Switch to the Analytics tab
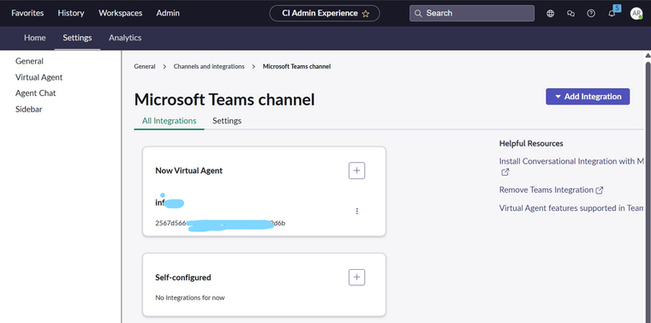 point(125,38)
